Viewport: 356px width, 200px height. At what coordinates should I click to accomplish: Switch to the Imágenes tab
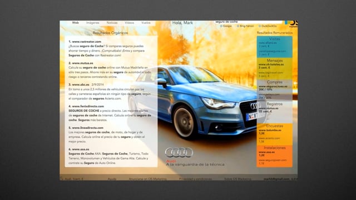[x=93, y=23]
